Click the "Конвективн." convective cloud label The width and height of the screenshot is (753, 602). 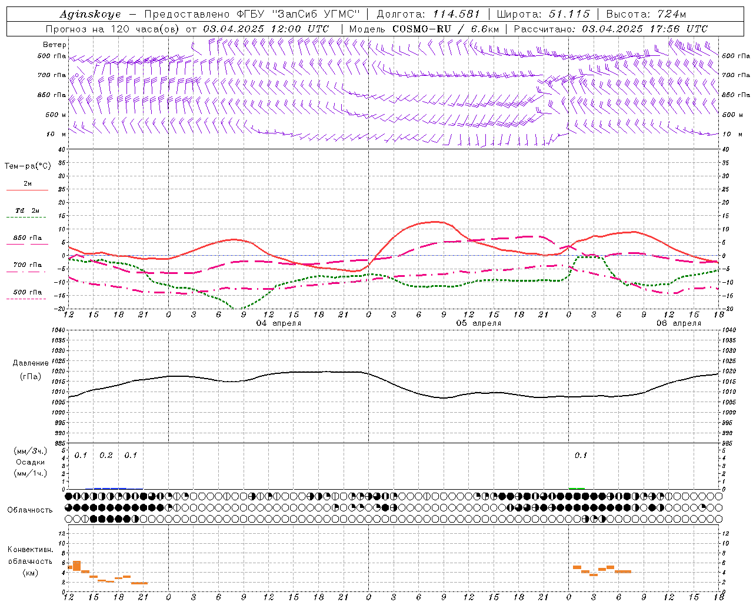pos(30,550)
